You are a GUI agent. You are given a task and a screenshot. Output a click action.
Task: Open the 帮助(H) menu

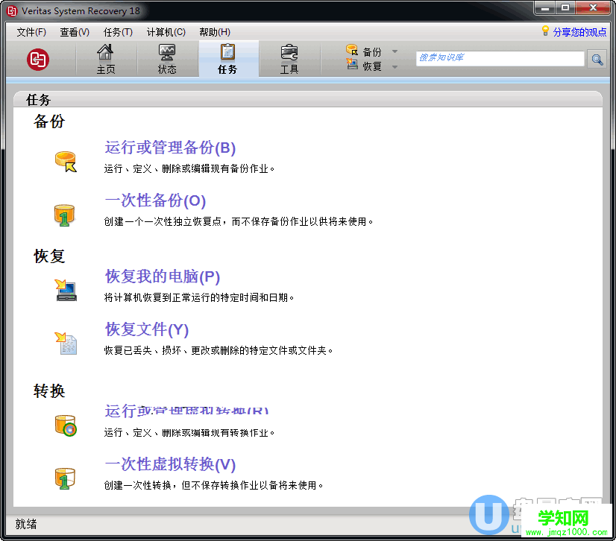tap(215, 32)
